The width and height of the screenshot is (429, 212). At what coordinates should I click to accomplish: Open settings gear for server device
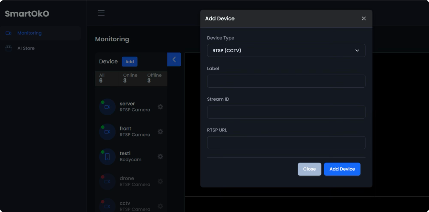[x=161, y=107]
